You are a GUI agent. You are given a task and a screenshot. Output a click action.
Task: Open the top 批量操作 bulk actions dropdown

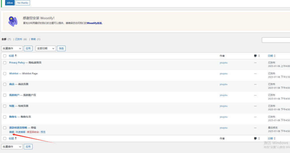[x=12, y=48]
